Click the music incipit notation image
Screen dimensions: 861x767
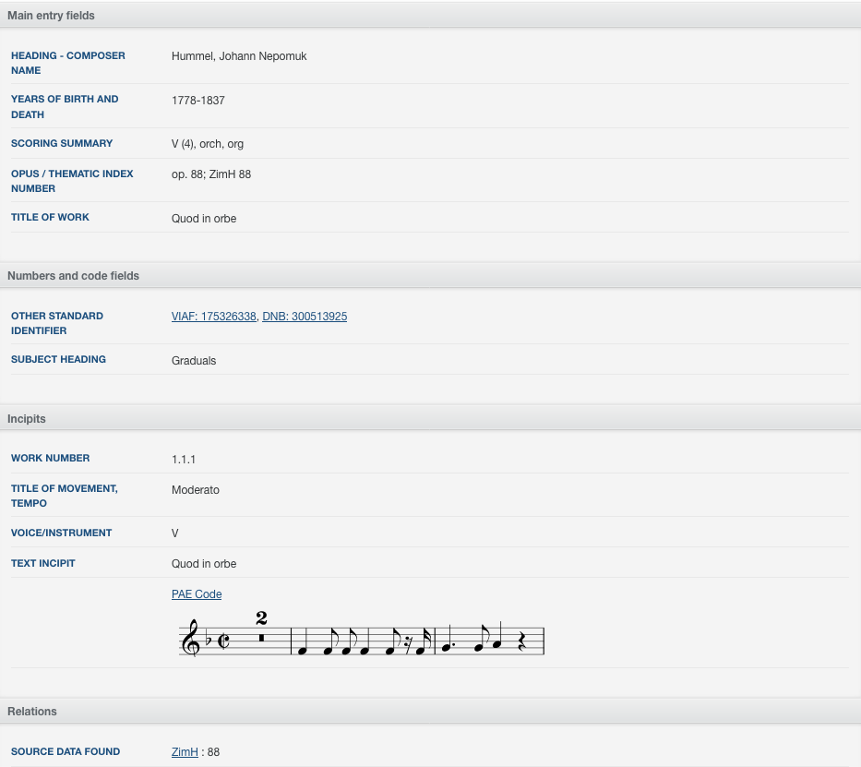coord(362,635)
